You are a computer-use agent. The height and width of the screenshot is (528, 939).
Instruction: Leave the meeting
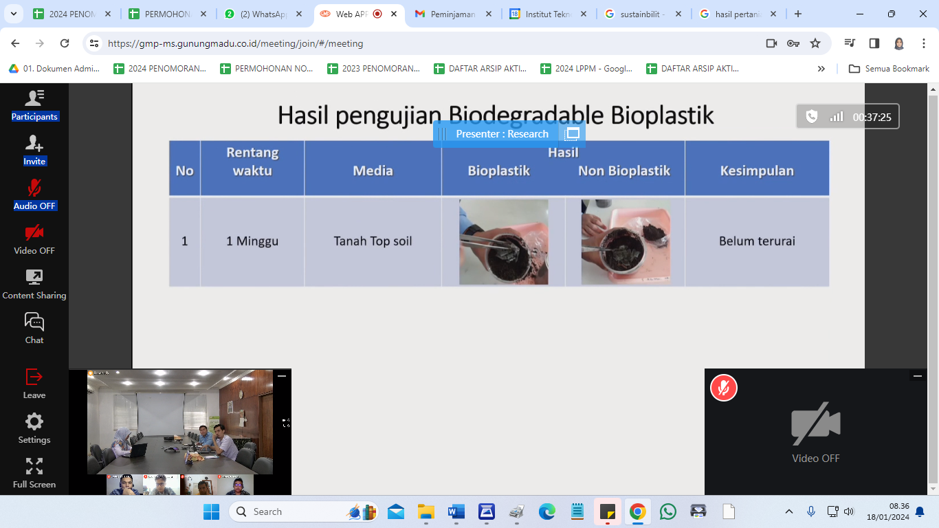coord(34,384)
